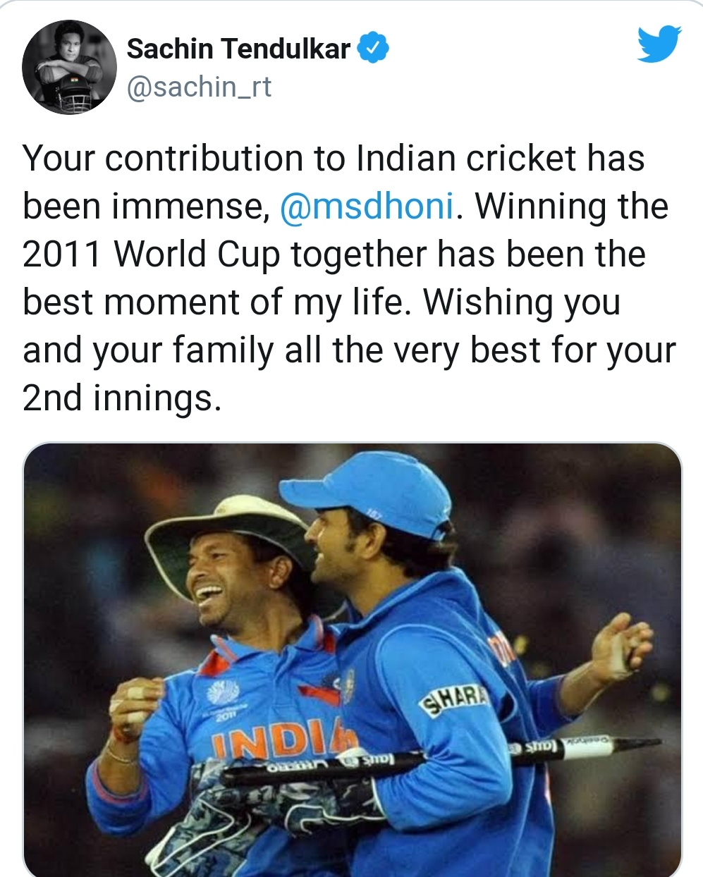Click the 'Winning the' text in tweet
The image size is (703, 877).
pos(572,206)
